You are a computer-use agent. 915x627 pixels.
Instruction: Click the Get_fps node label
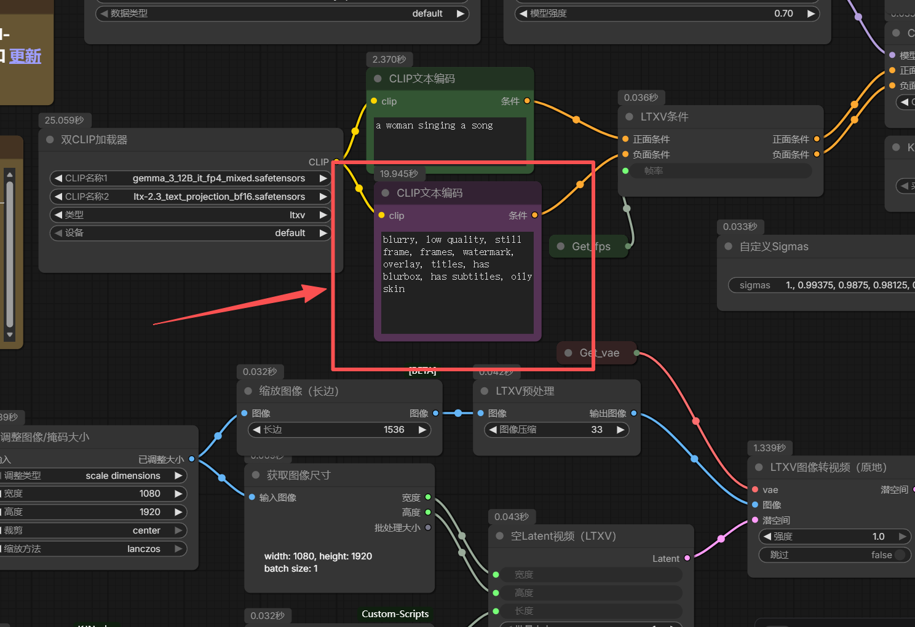pyautogui.click(x=591, y=246)
